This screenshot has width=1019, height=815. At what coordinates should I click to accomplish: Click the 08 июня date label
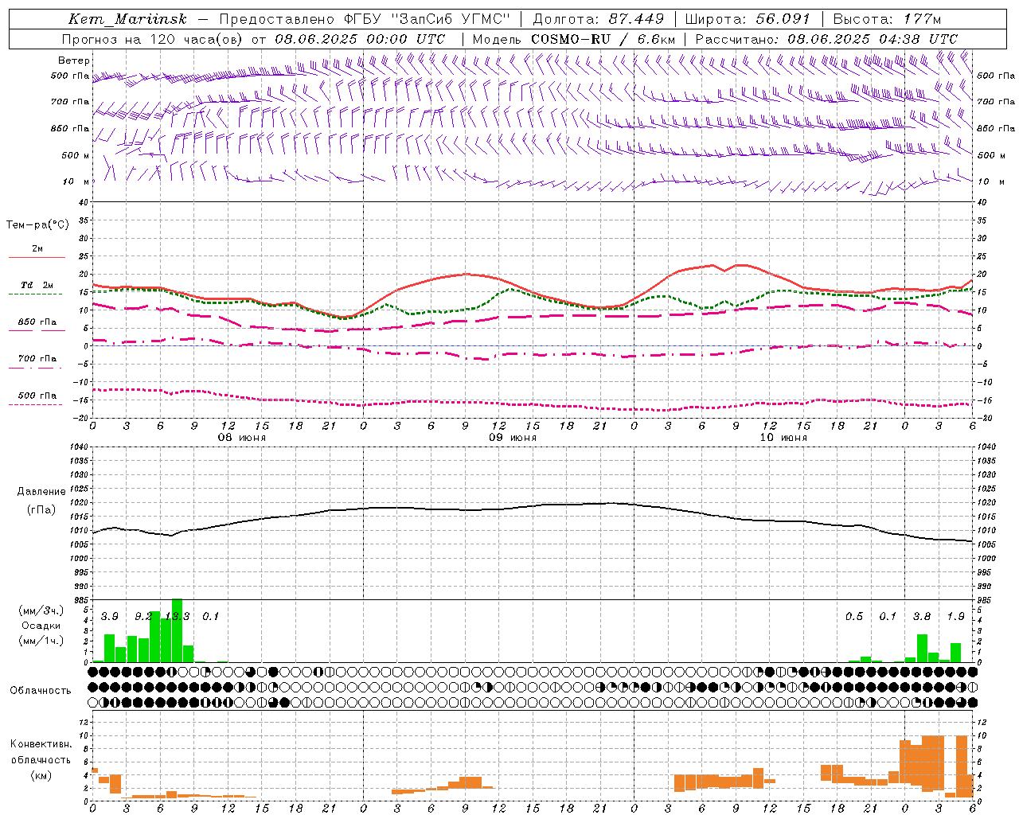[x=242, y=438]
